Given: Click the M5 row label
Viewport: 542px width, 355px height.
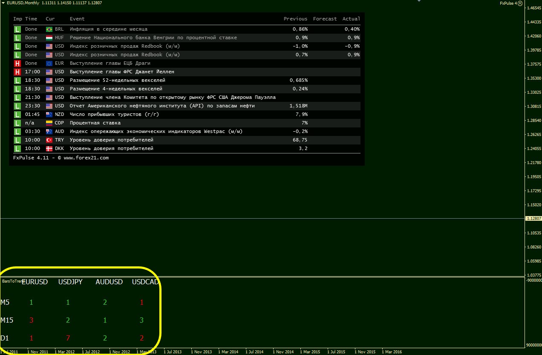Looking at the screenshot, I should (5, 303).
